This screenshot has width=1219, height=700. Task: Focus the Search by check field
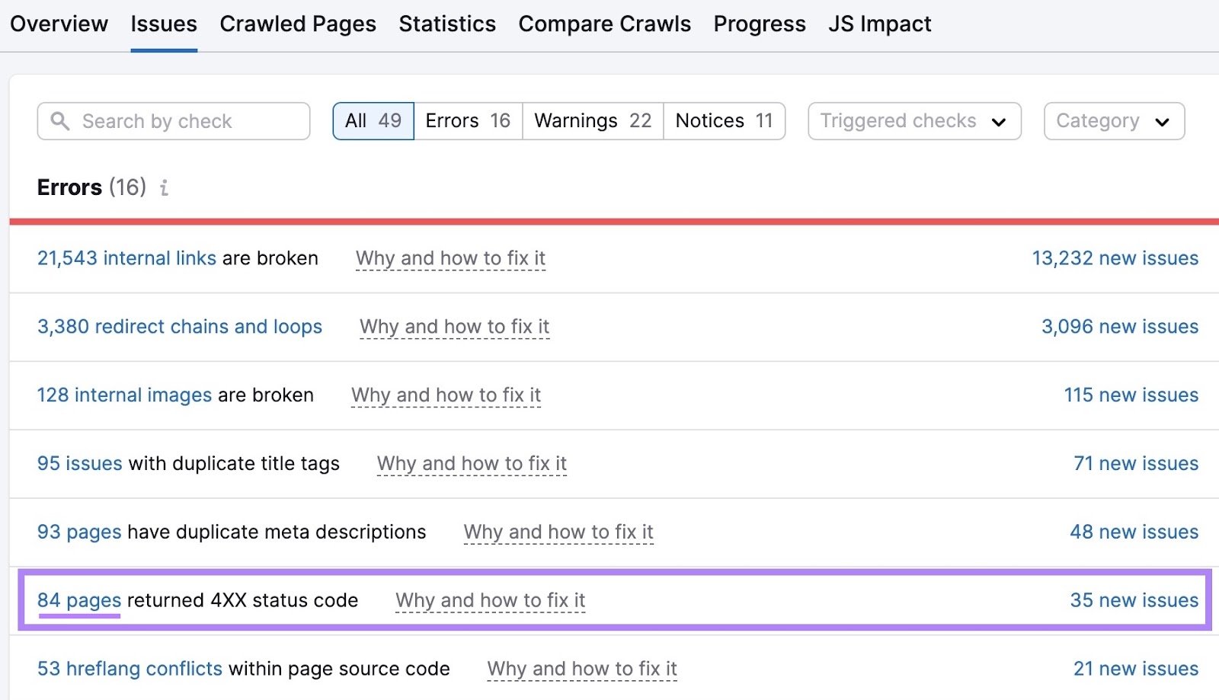[174, 121]
